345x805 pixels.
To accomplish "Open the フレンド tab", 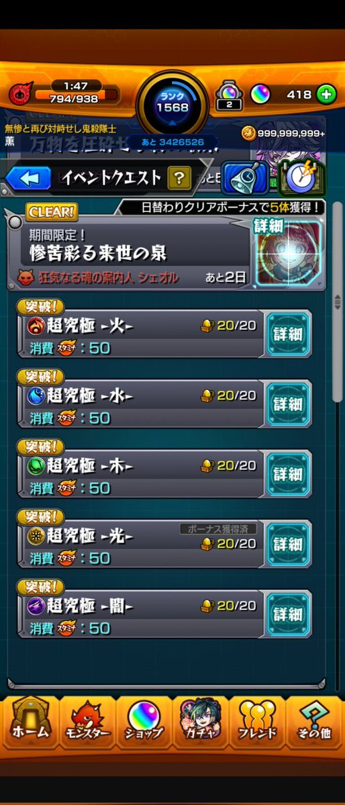I will 256,720.
